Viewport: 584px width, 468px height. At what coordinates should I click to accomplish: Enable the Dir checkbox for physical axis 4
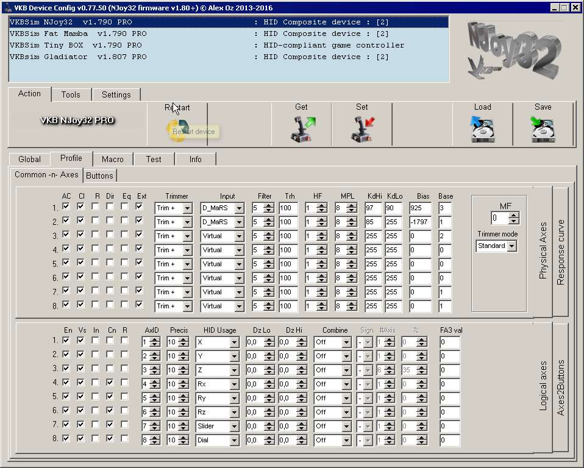point(110,249)
